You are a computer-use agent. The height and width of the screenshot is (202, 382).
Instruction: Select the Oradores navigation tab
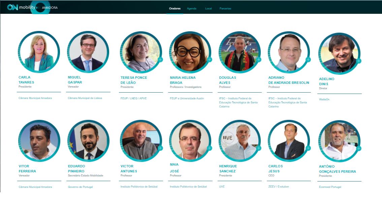pyautogui.click(x=175, y=8)
